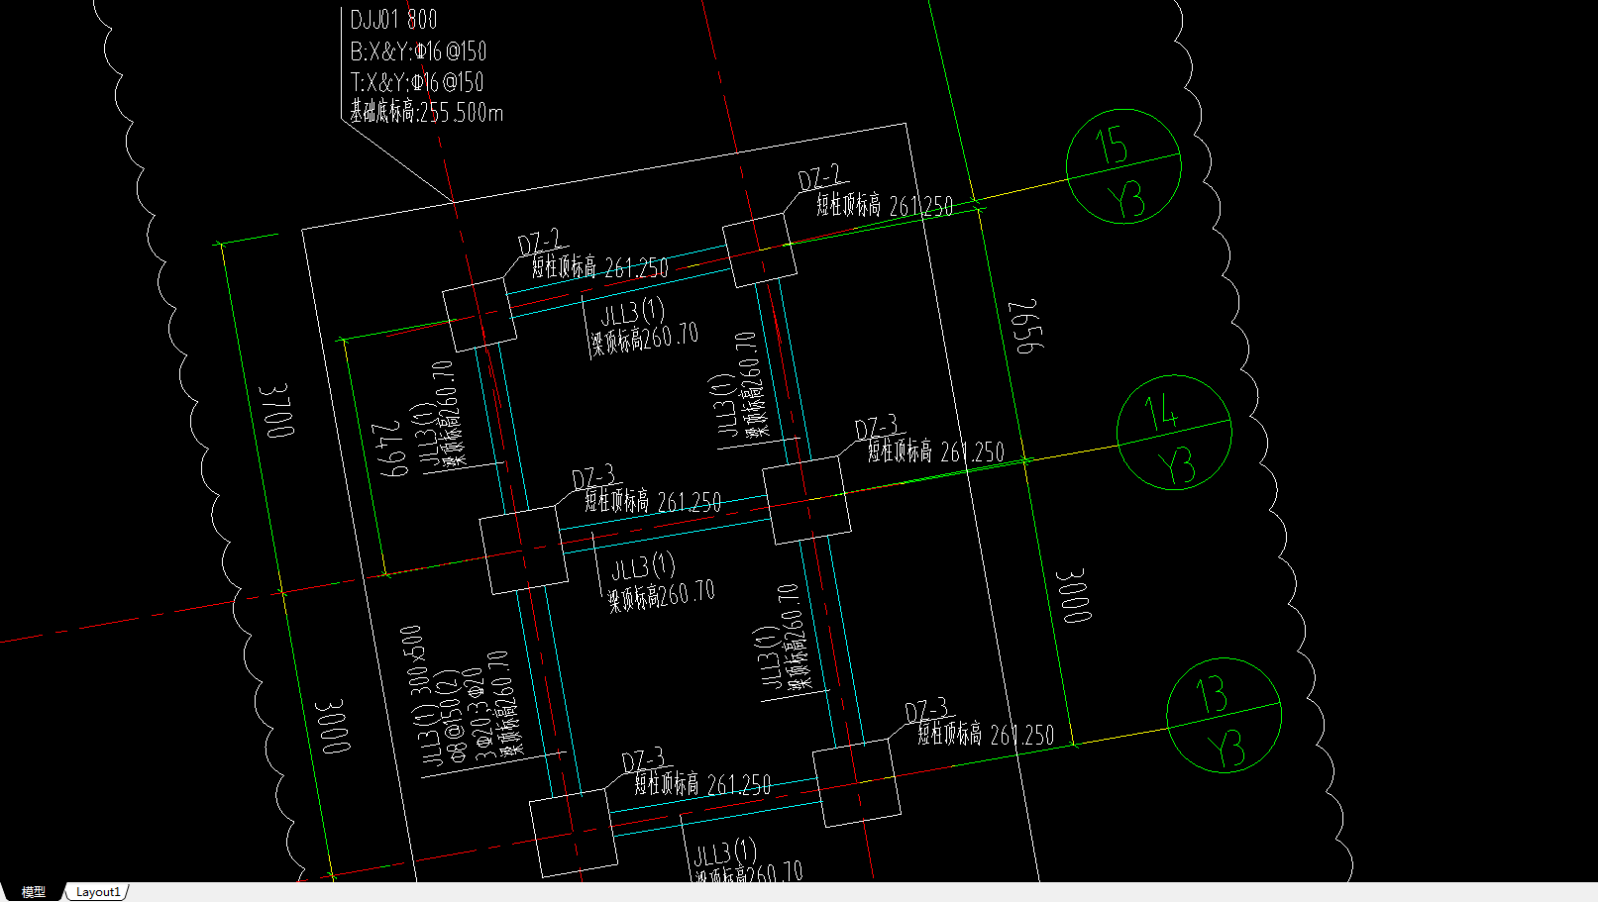Pick the DZ-3 label on axis line 14
1598x902 pixels.
click(x=879, y=428)
